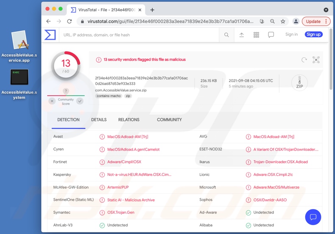Click the Chrome Update button
Viewport: 335px width, 234px height.
click(x=316, y=21)
